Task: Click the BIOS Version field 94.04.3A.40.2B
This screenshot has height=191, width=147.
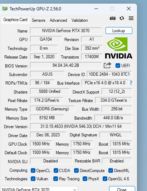Action: point(66,65)
